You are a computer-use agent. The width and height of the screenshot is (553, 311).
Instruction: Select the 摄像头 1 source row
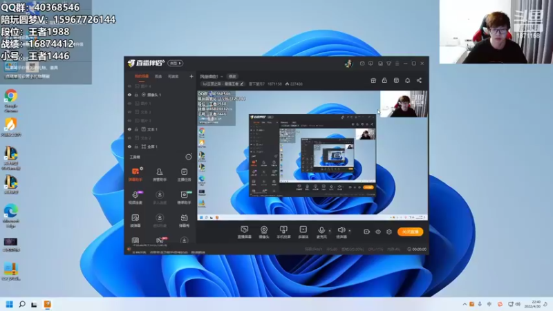click(x=160, y=95)
